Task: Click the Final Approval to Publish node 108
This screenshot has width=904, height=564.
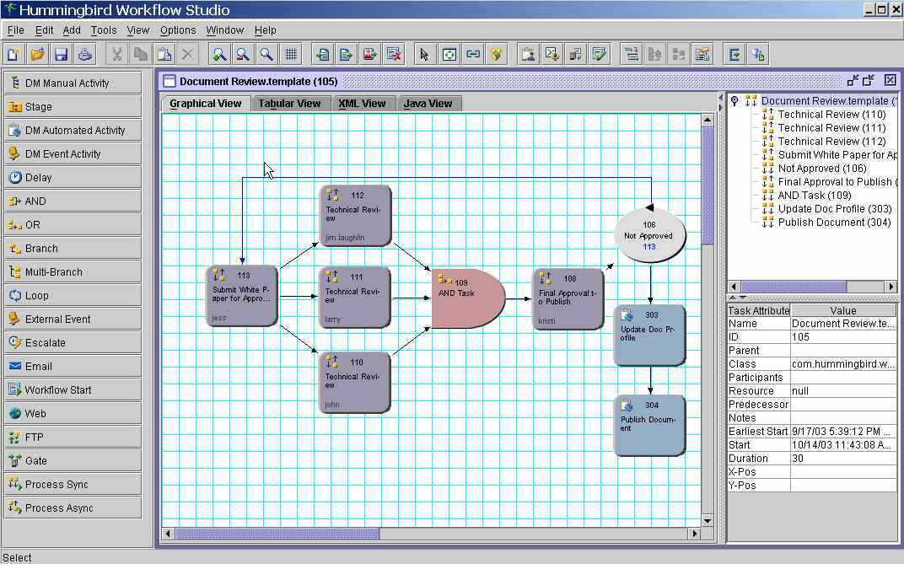Action: click(x=568, y=299)
